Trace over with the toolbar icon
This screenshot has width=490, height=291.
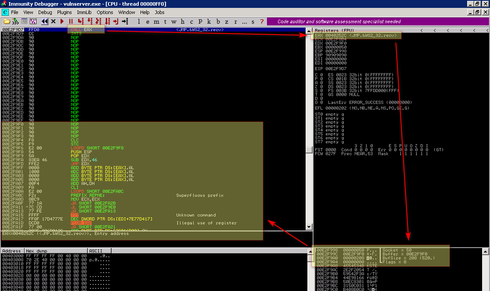pos(107,21)
